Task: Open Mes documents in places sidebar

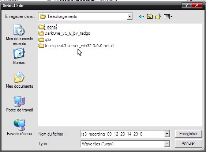Action: (19, 80)
